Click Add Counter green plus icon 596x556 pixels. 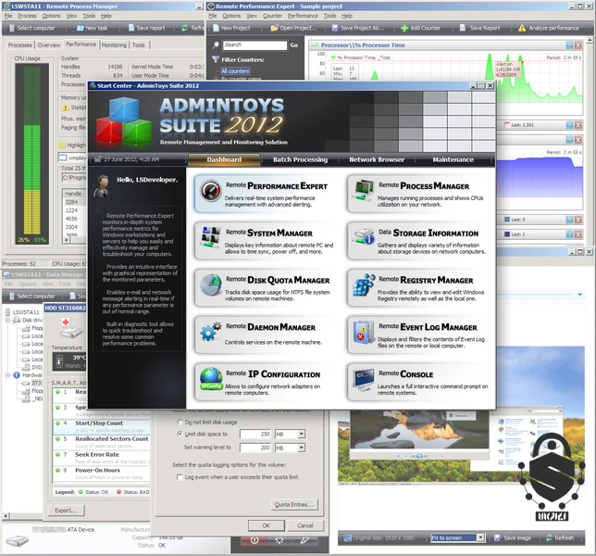click(x=404, y=28)
